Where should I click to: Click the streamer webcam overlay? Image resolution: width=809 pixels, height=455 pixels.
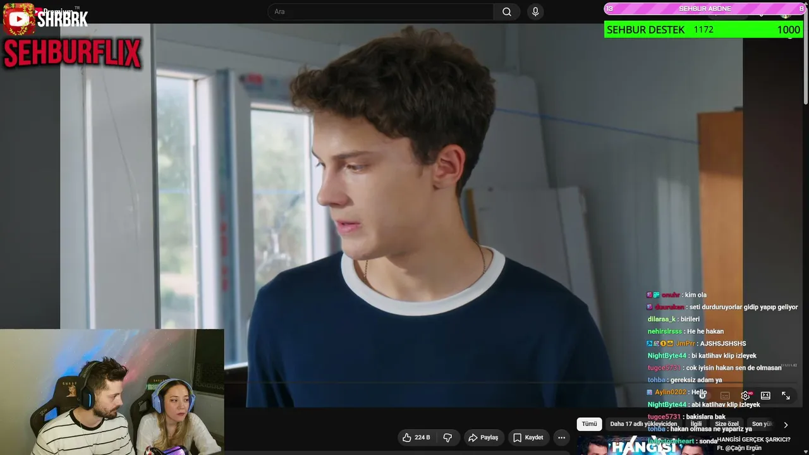[x=112, y=392]
